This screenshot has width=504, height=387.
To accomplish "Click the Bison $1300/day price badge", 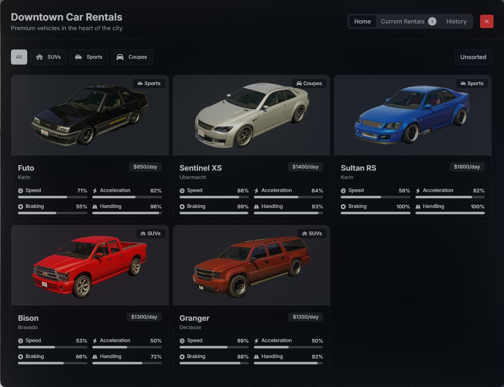I will click(144, 317).
